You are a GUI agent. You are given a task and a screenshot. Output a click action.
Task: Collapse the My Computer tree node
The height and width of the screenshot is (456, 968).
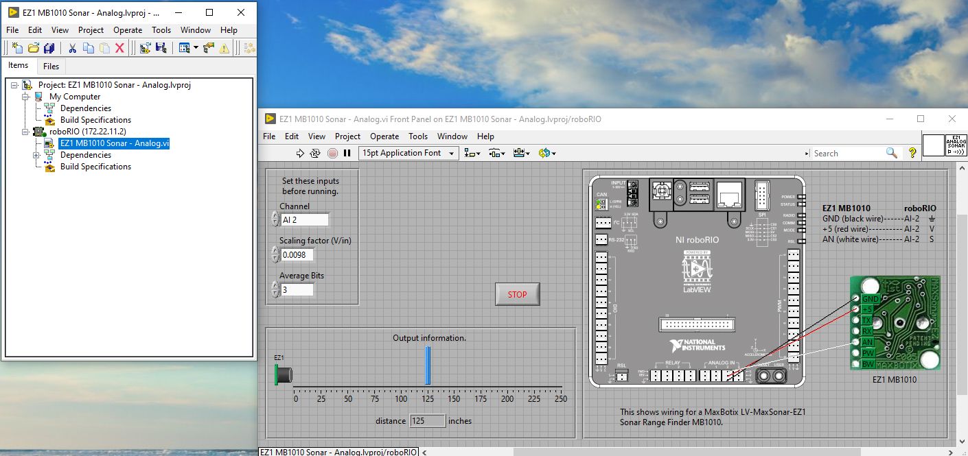[25, 97]
